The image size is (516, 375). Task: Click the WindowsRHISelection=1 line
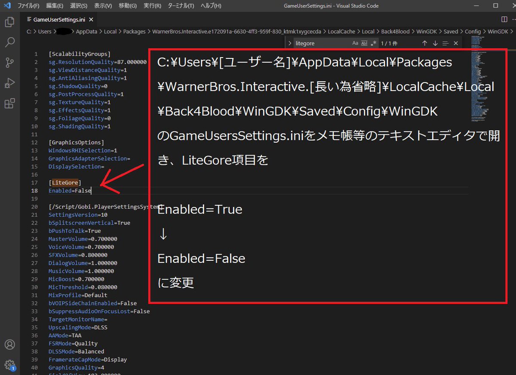click(x=83, y=150)
